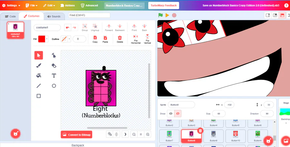Viewport: 290px width, 147px height.
Task: Expand the Fill color dropdown arrow
Action: click(47, 39)
